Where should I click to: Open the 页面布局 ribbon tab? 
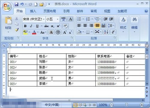(50, 11)
